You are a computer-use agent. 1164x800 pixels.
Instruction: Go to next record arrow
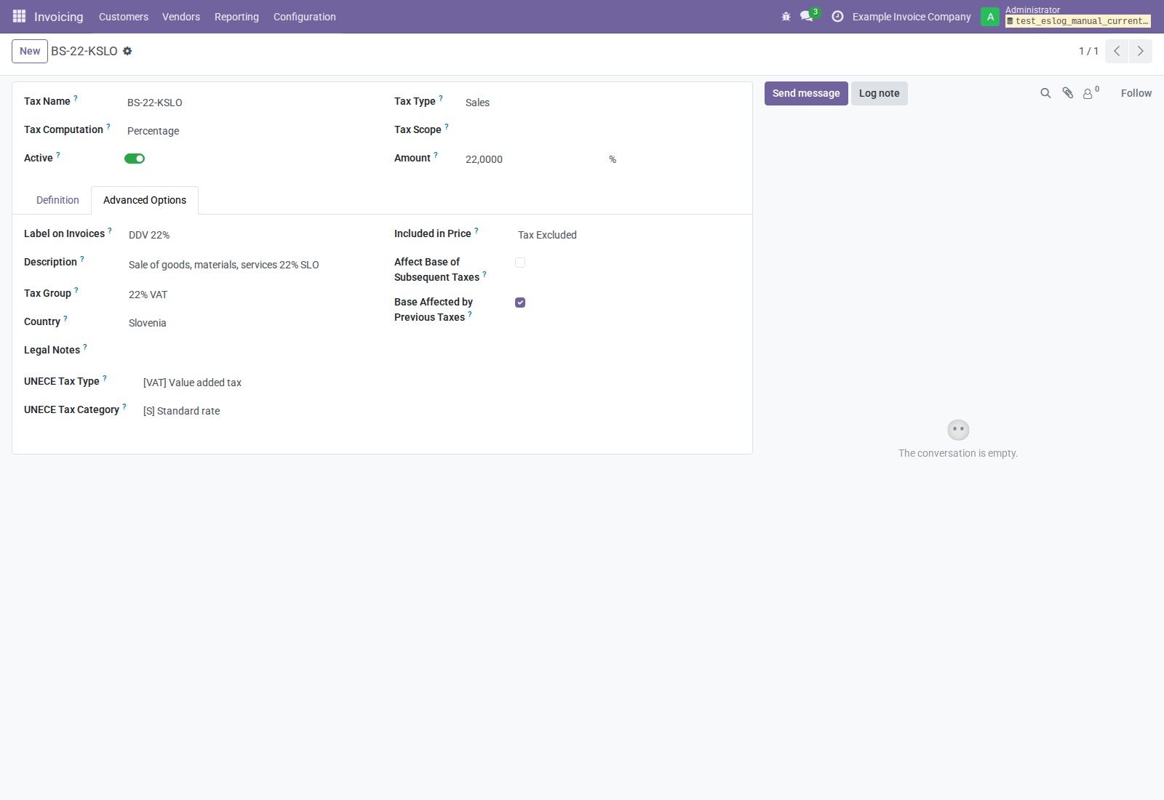pyautogui.click(x=1141, y=51)
